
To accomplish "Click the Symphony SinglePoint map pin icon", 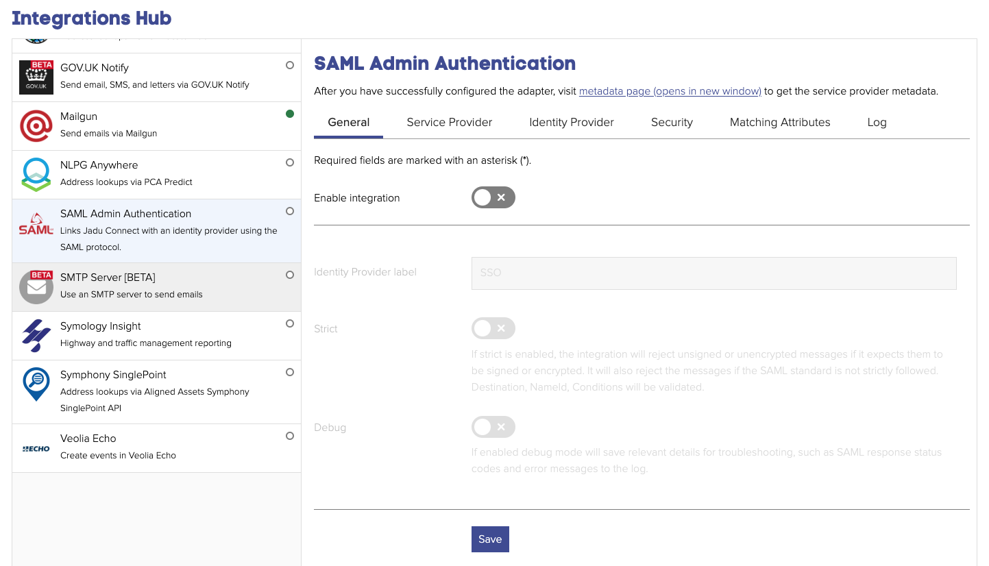I will coord(36,384).
